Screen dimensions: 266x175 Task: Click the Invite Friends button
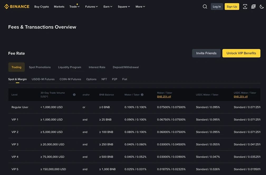tap(206, 53)
